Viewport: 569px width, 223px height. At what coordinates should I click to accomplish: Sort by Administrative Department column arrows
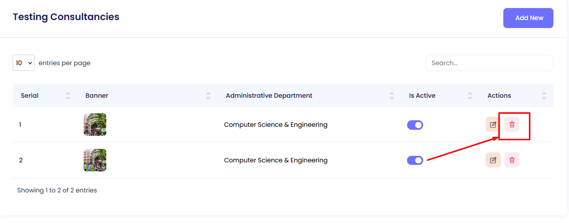point(392,96)
